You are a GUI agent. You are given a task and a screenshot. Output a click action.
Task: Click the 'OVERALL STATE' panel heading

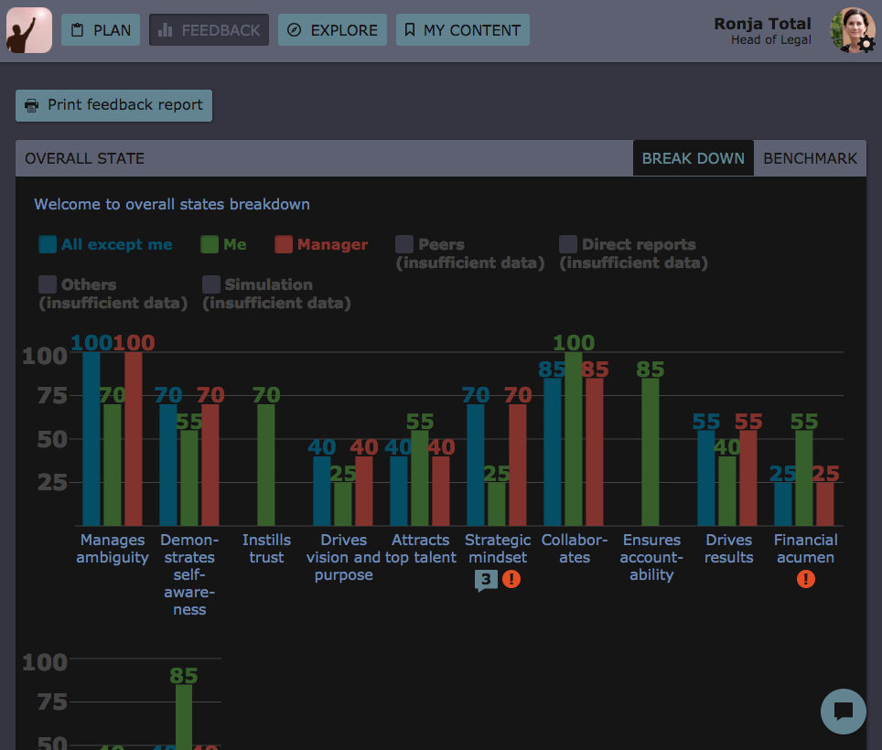click(x=85, y=158)
